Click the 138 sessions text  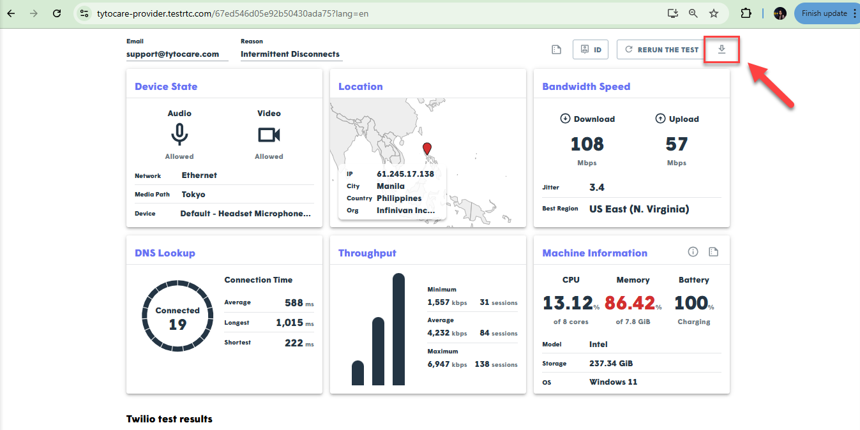(x=495, y=364)
